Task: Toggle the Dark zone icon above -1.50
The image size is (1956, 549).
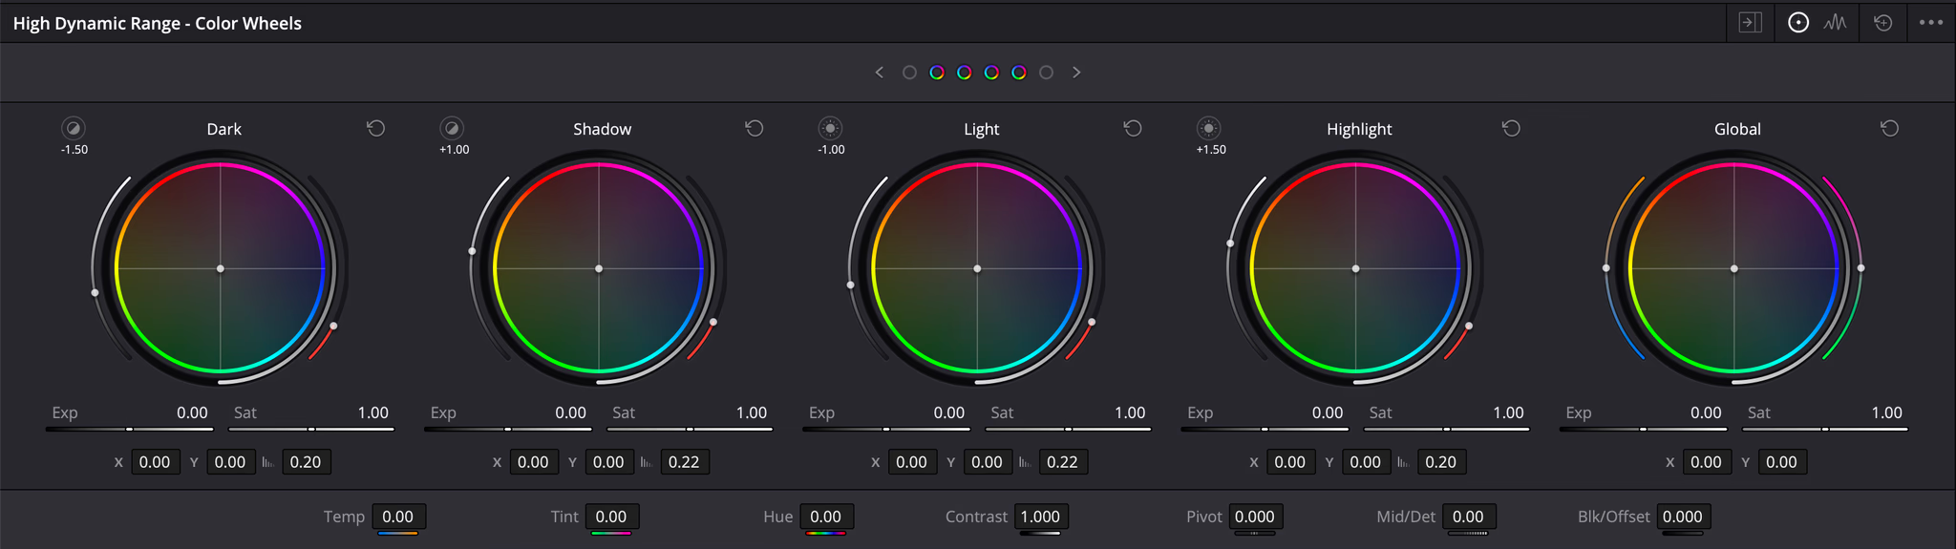Action: coord(74,128)
